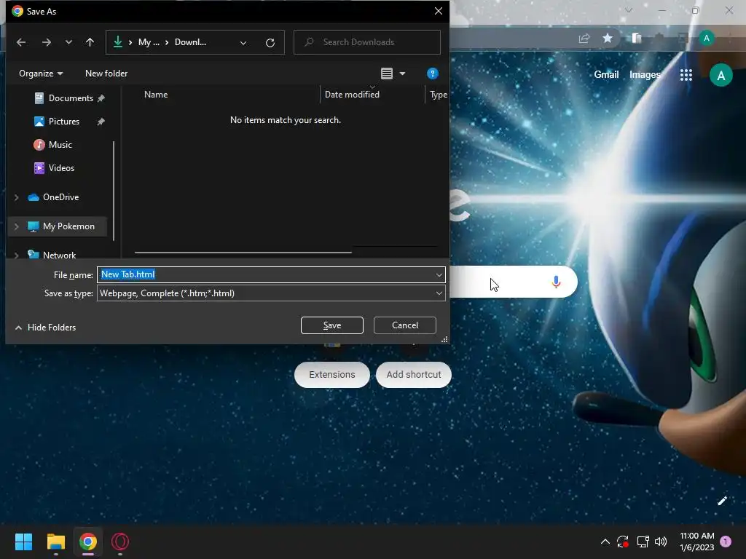Select Music in navigation pane
The image size is (746, 559).
coord(60,145)
